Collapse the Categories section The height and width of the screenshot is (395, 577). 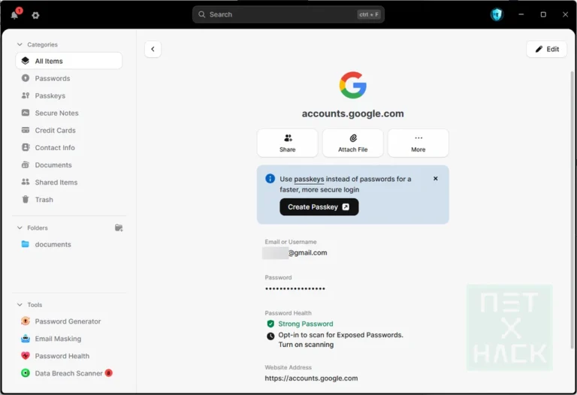[20, 44]
